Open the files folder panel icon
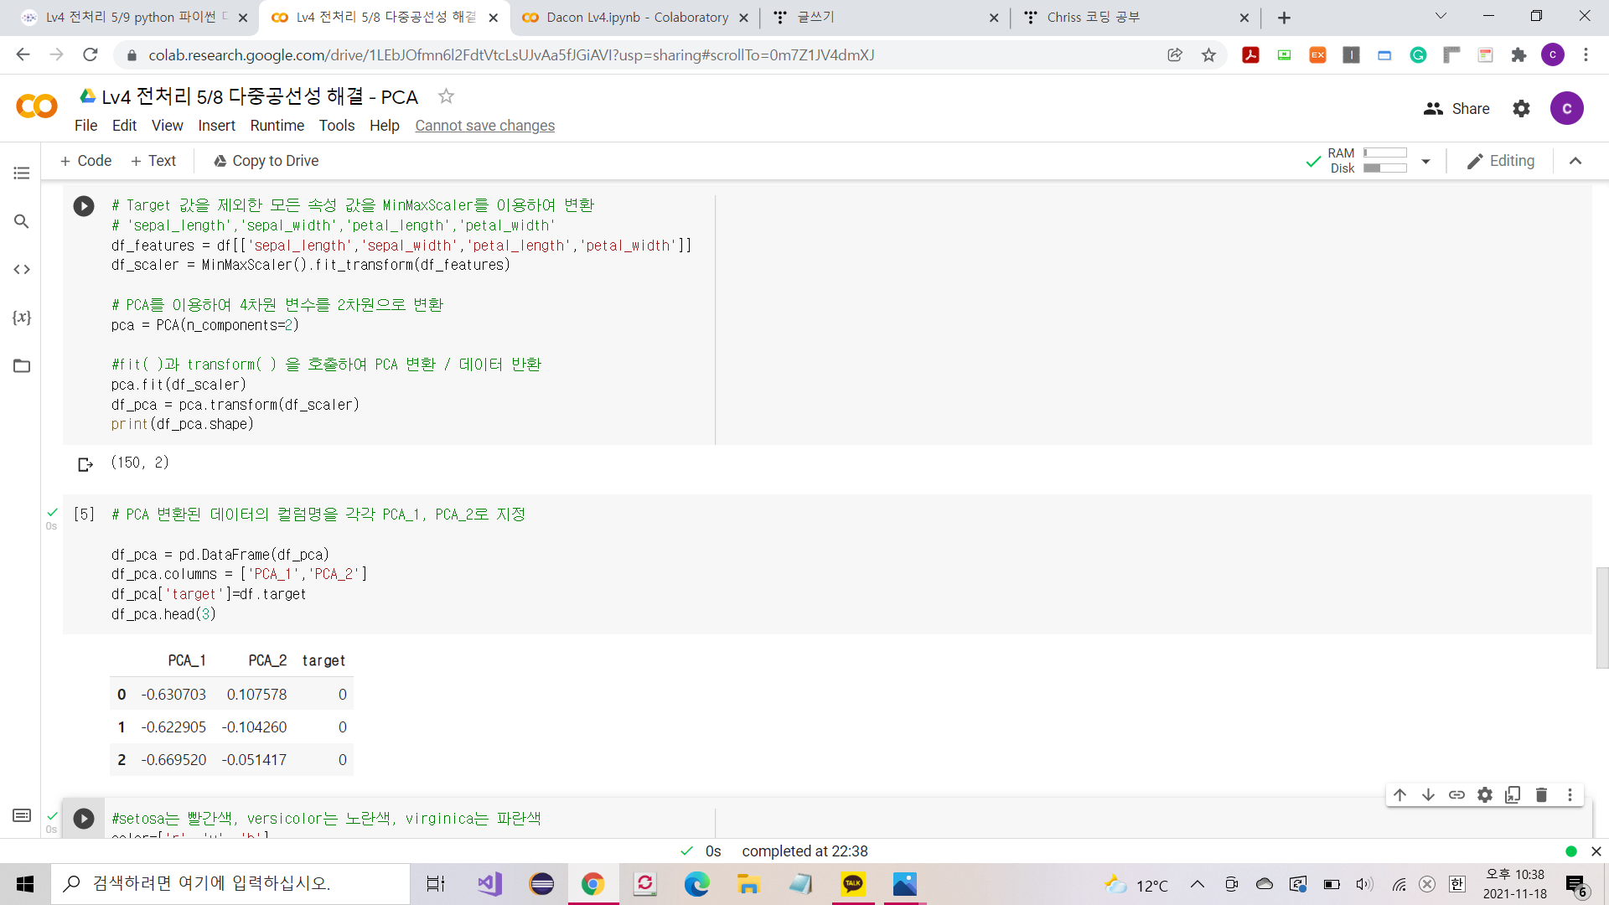The image size is (1609, 905). [x=22, y=366]
